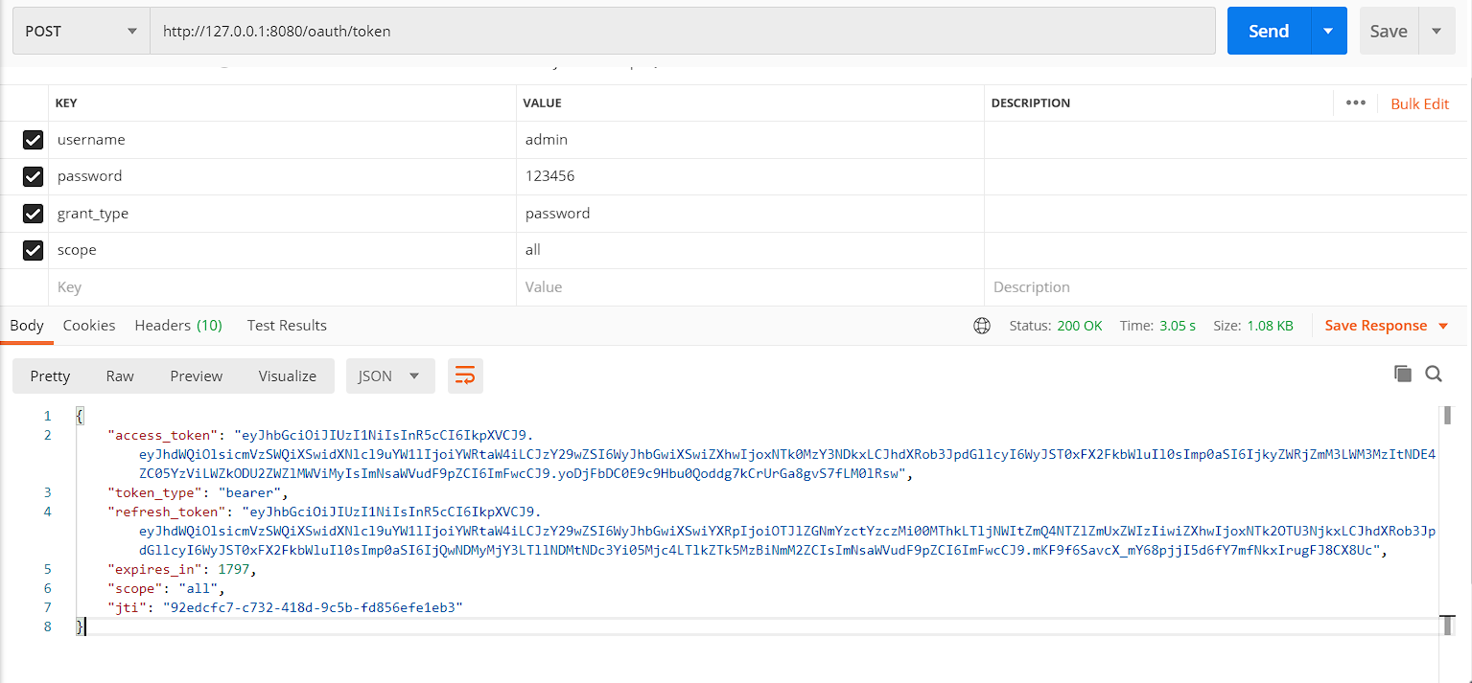This screenshot has width=1472, height=683.
Task: Copy response body with the copy icon
Action: [1403, 374]
